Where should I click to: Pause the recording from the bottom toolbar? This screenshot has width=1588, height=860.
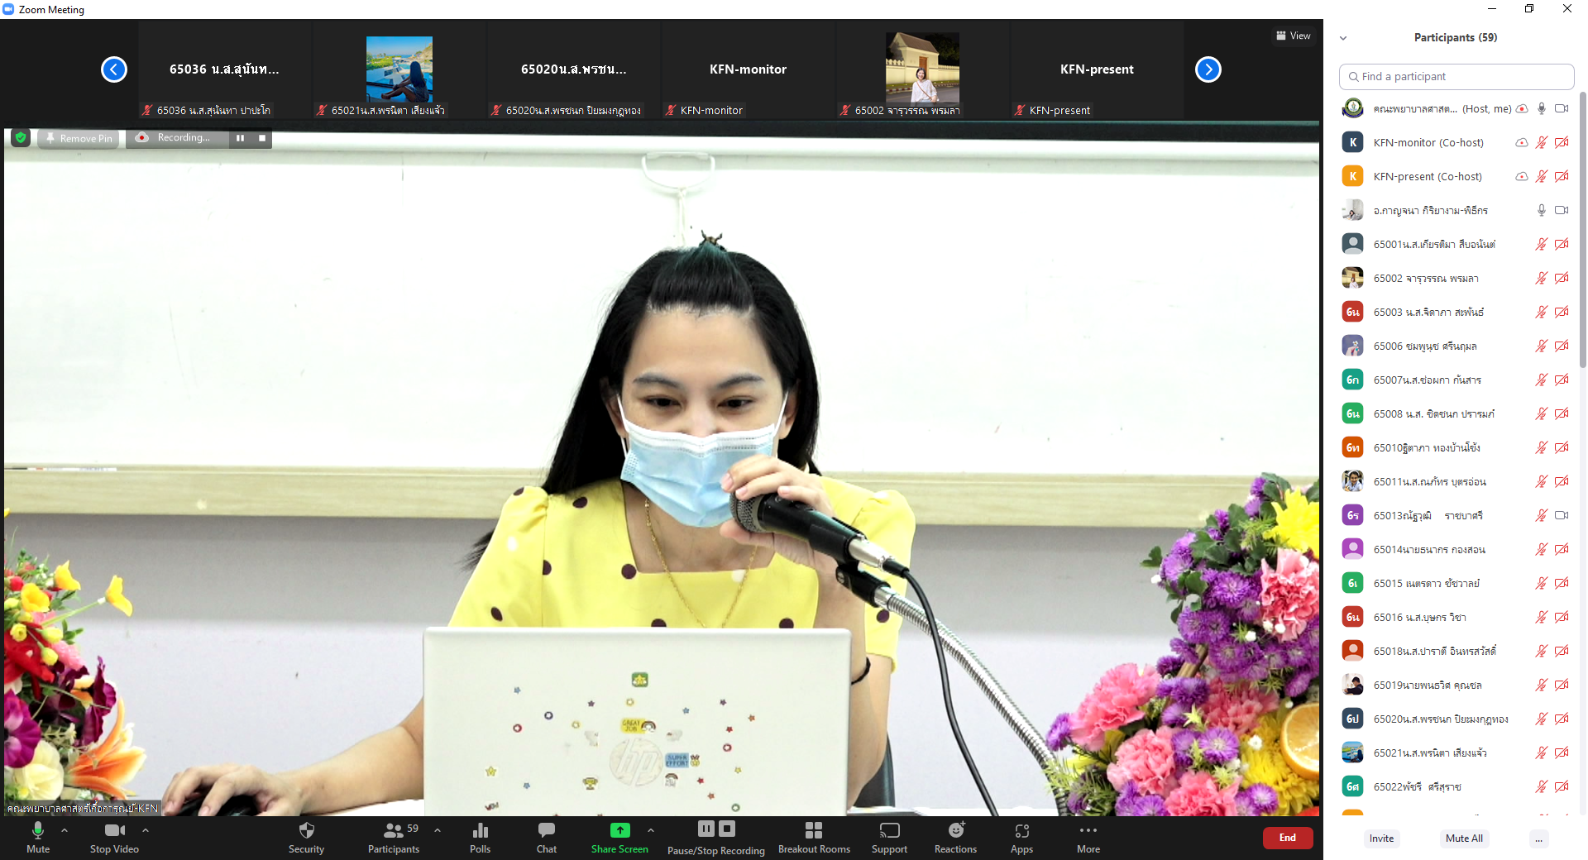pos(706,829)
